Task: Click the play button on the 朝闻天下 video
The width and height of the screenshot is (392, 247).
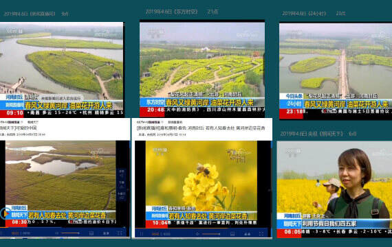Action: [x=5, y=213]
